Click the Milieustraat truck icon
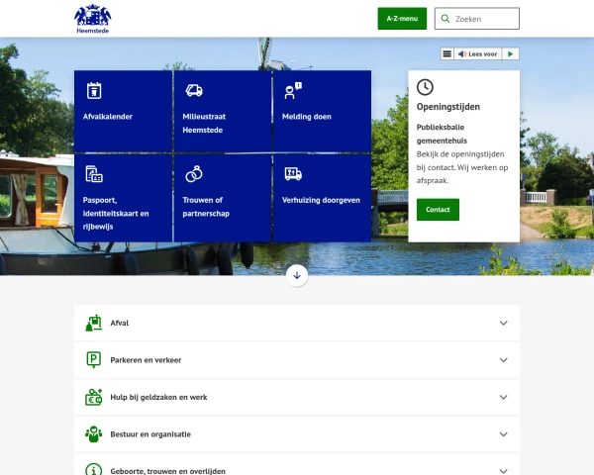 coord(194,90)
